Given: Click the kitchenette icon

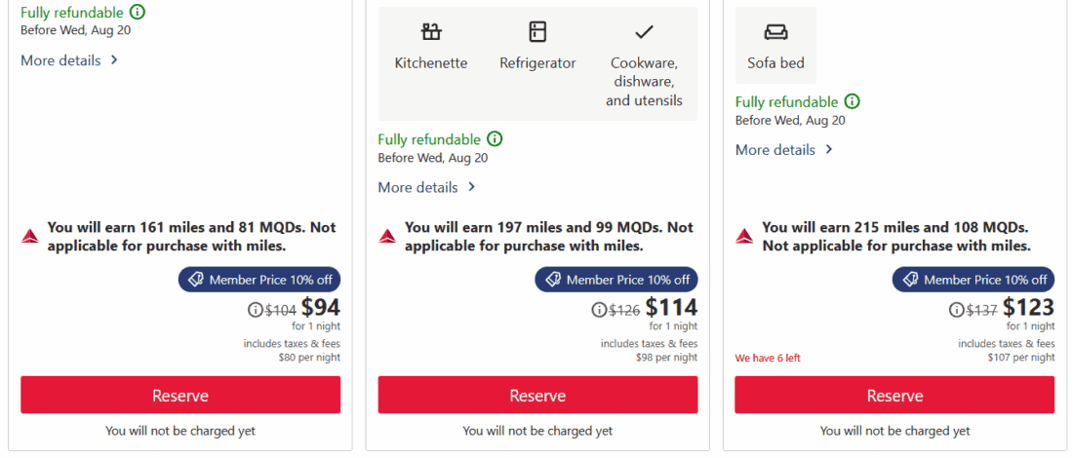Looking at the screenshot, I should [x=431, y=32].
